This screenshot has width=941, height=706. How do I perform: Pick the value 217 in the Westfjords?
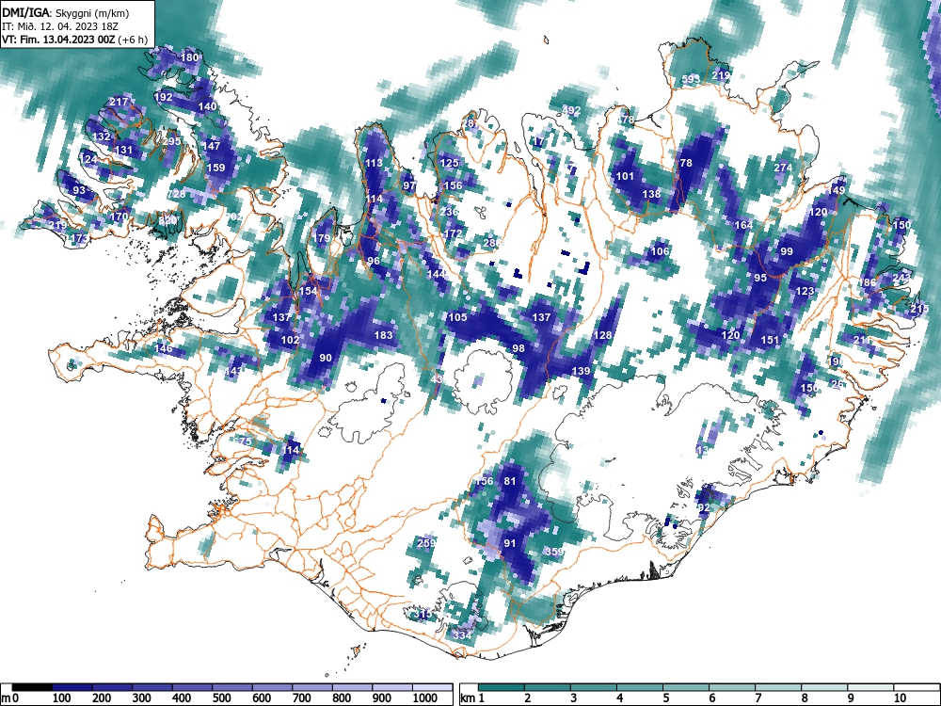point(119,102)
